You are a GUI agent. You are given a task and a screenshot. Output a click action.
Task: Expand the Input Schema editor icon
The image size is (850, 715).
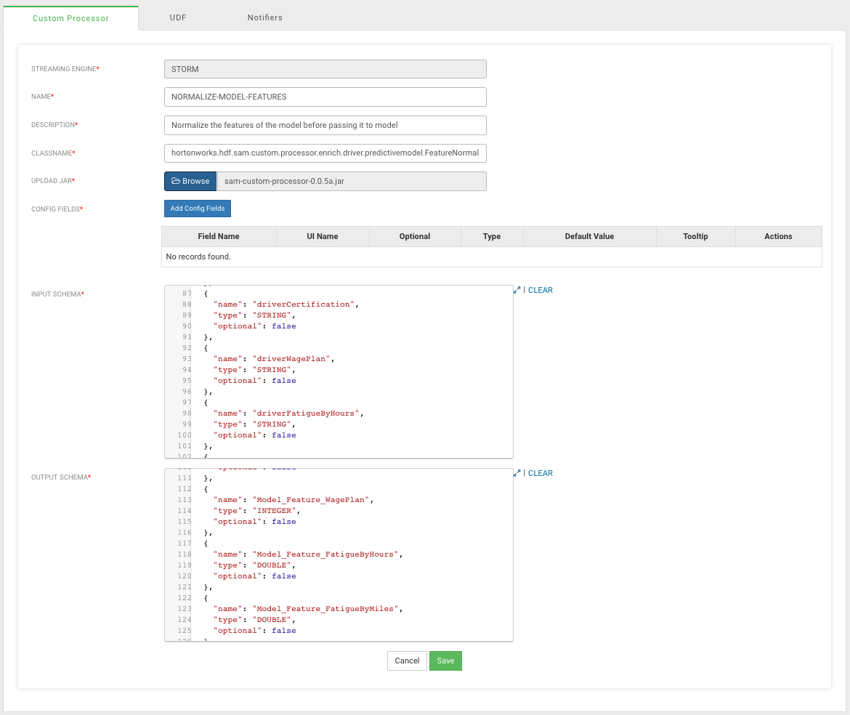coord(517,290)
